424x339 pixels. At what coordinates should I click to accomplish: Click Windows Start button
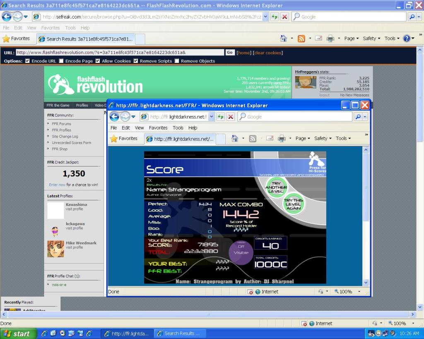[18, 334]
